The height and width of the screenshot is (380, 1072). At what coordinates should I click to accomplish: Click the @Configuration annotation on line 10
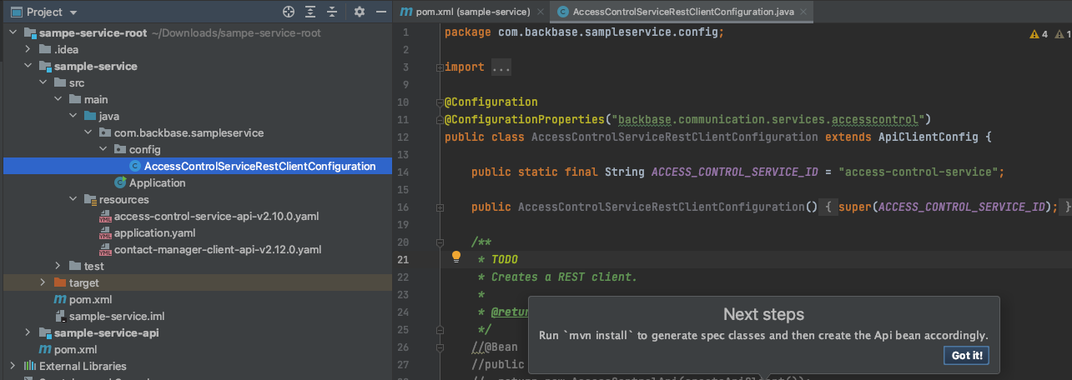(491, 102)
